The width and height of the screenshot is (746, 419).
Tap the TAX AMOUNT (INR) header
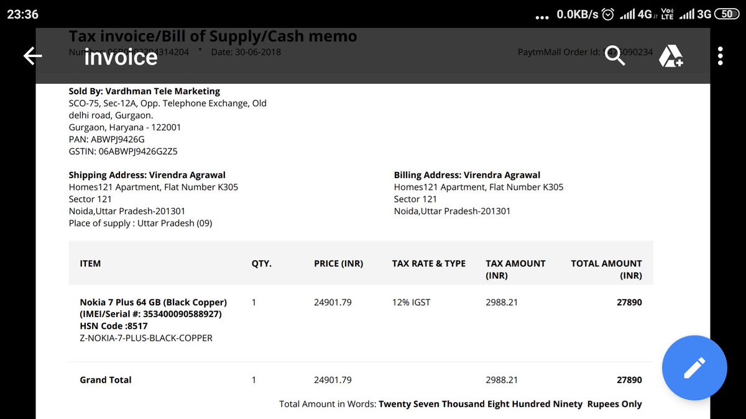[515, 269]
